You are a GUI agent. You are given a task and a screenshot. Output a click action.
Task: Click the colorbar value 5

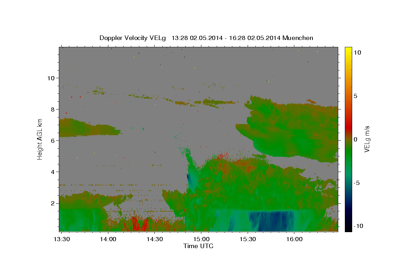coord(355,96)
